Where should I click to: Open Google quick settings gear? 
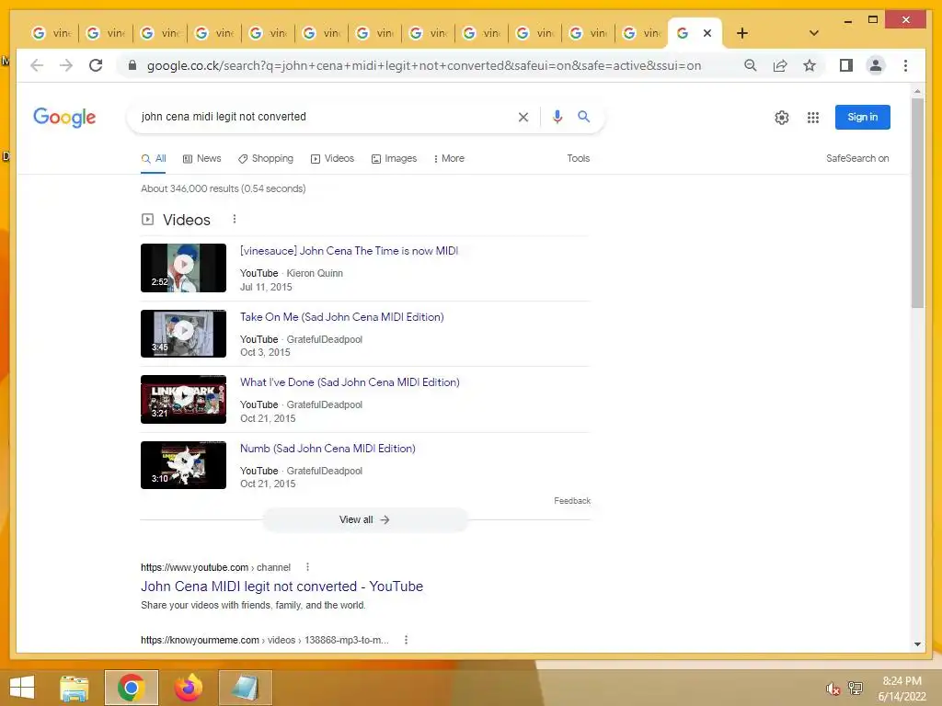coord(782,118)
